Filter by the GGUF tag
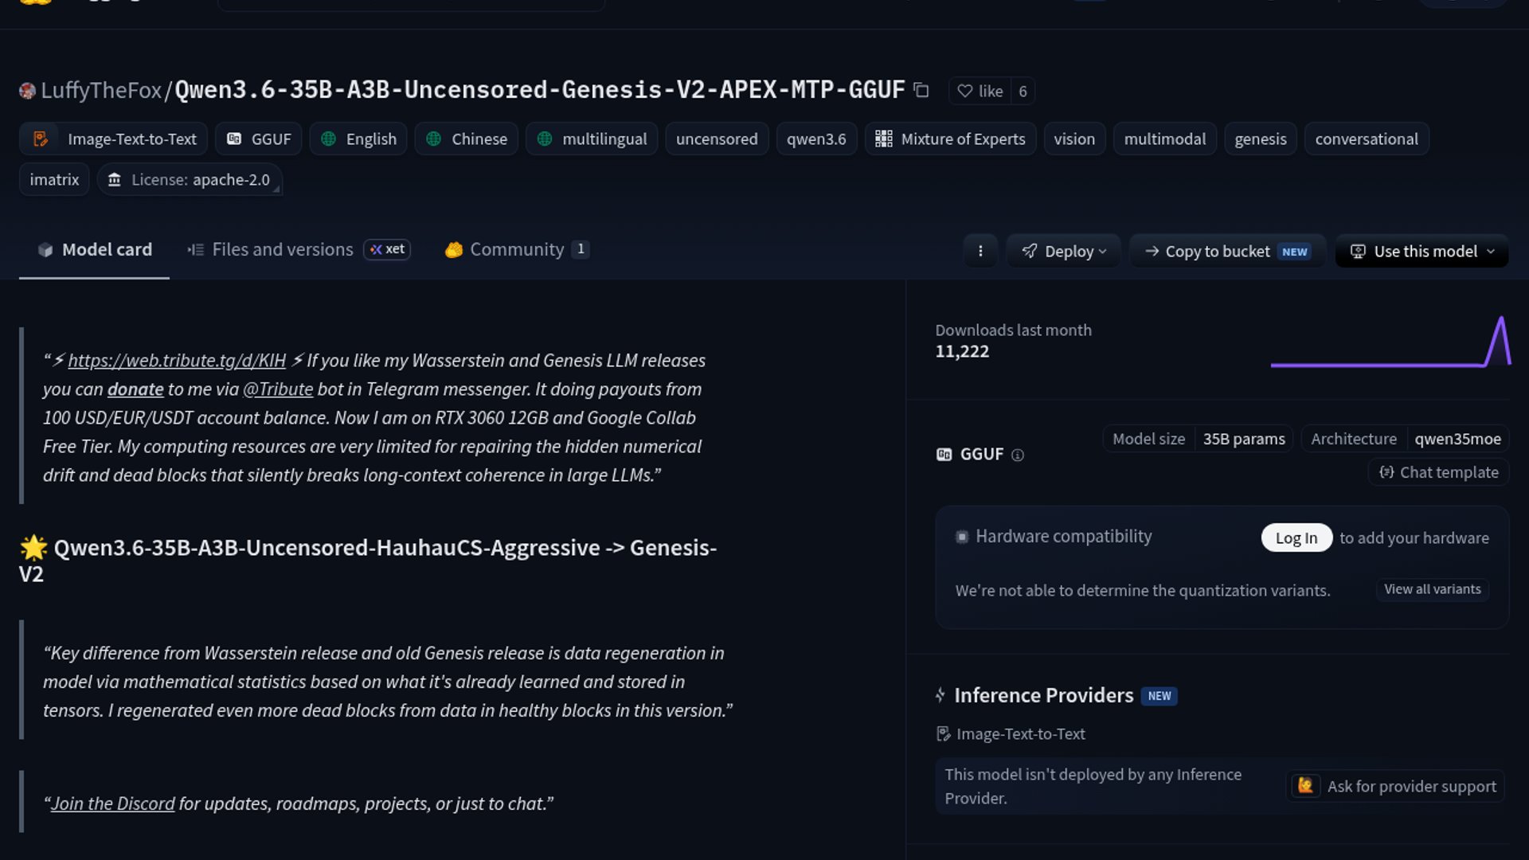The width and height of the screenshot is (1529, 860). tap(259, 139)
